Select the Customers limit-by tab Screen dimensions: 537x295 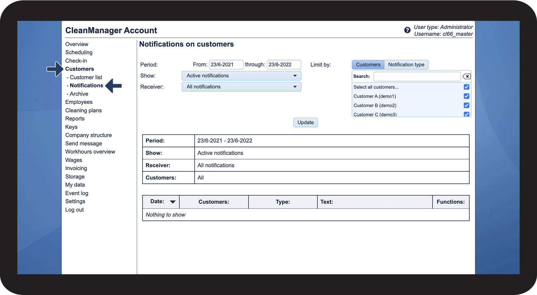368,65
